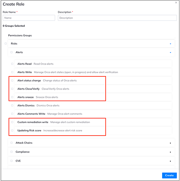
Task: Check the Alerts group checkbox
Action: [11, 52]
